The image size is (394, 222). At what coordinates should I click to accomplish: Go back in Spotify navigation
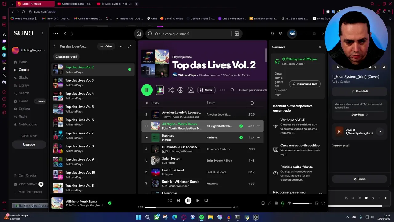(65, 34)
